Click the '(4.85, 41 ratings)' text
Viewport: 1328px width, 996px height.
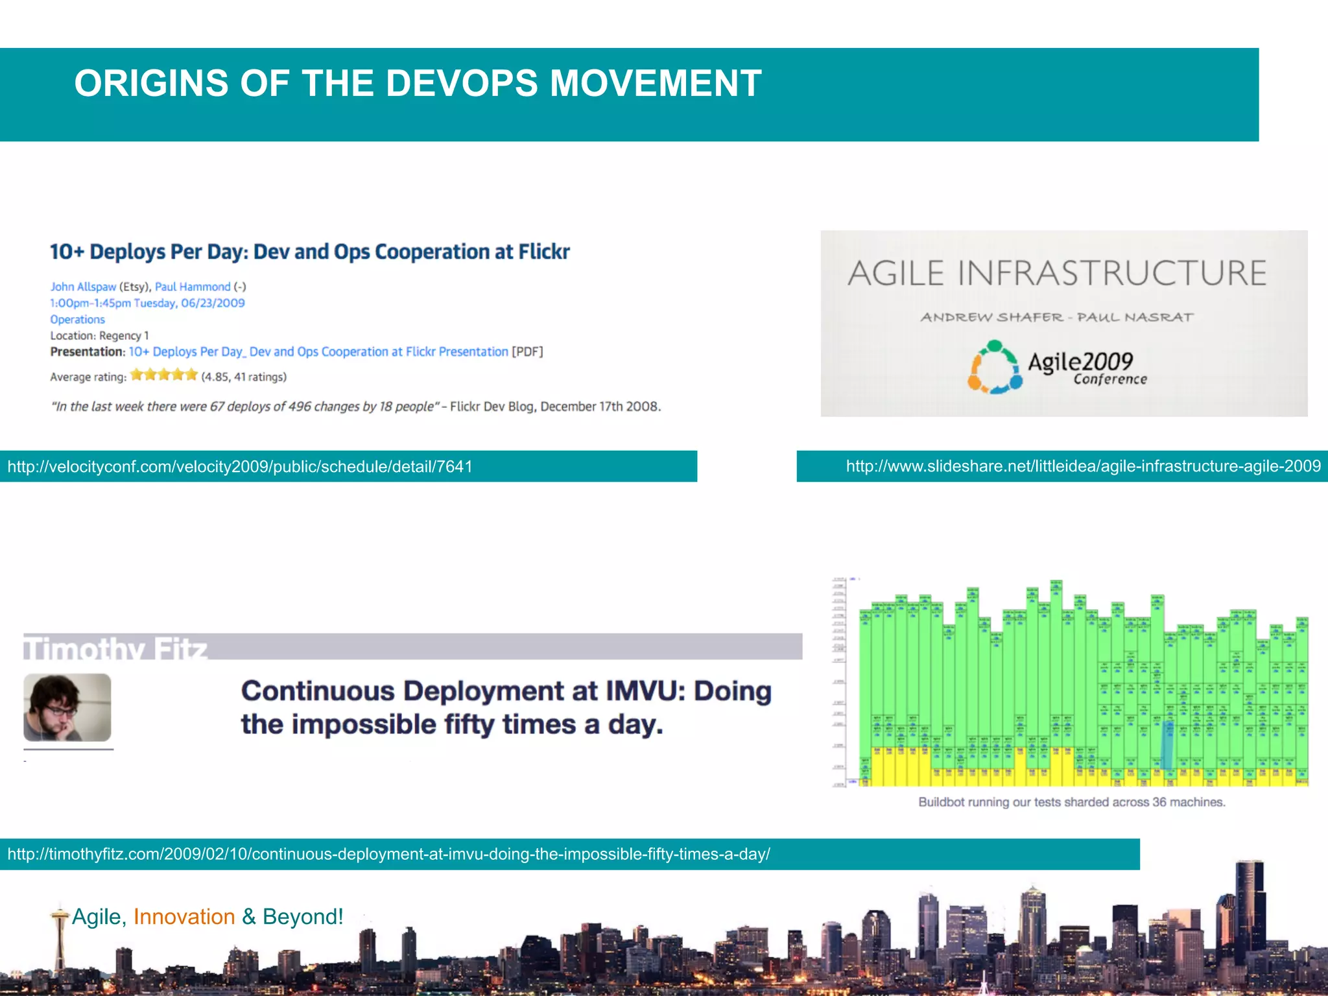tap(244, 377)
